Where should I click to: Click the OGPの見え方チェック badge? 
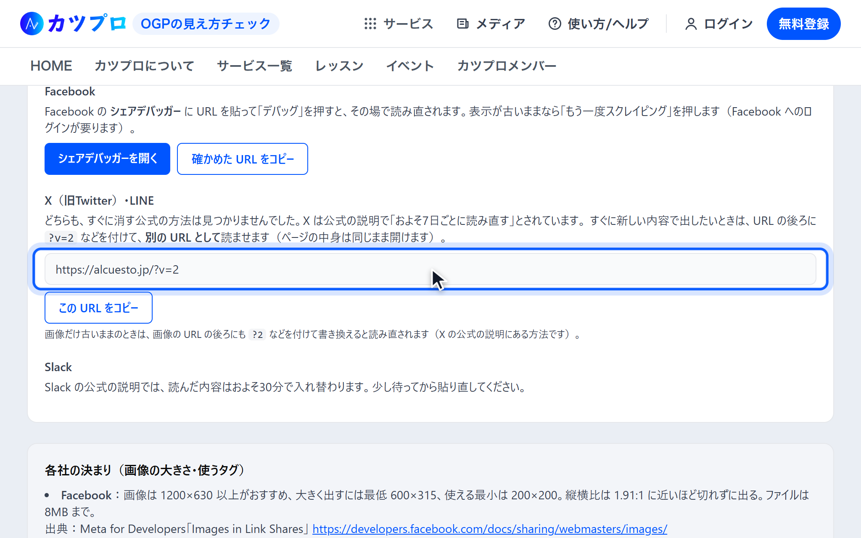206,24
